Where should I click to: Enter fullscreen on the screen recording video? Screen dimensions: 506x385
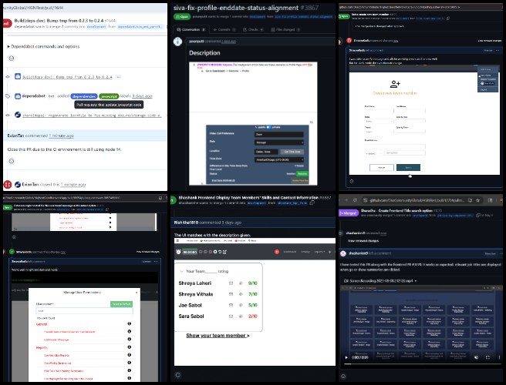tap(487, 357)
